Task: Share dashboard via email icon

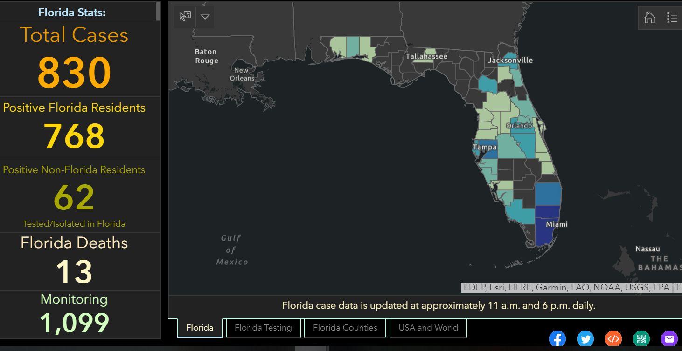Action: pos(669,338)
